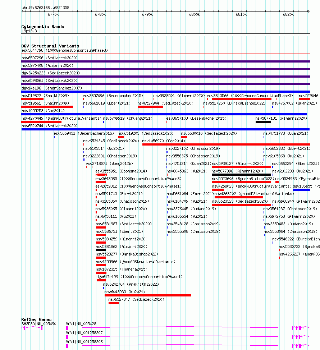Open nsv1056970 (Coe2014) label
Image resolution: width=320 pixels, height=350 pixels.
coord(164,141)
